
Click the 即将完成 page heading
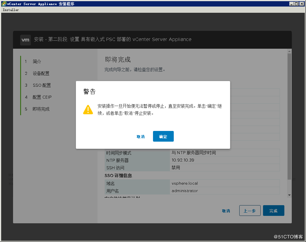click(118, 59)
